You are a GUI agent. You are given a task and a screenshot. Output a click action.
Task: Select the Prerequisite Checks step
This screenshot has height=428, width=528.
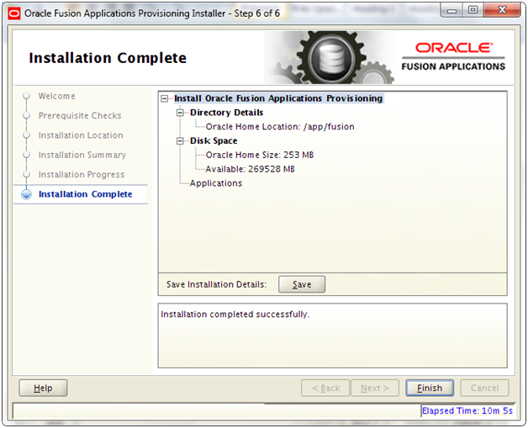[80, 115]
